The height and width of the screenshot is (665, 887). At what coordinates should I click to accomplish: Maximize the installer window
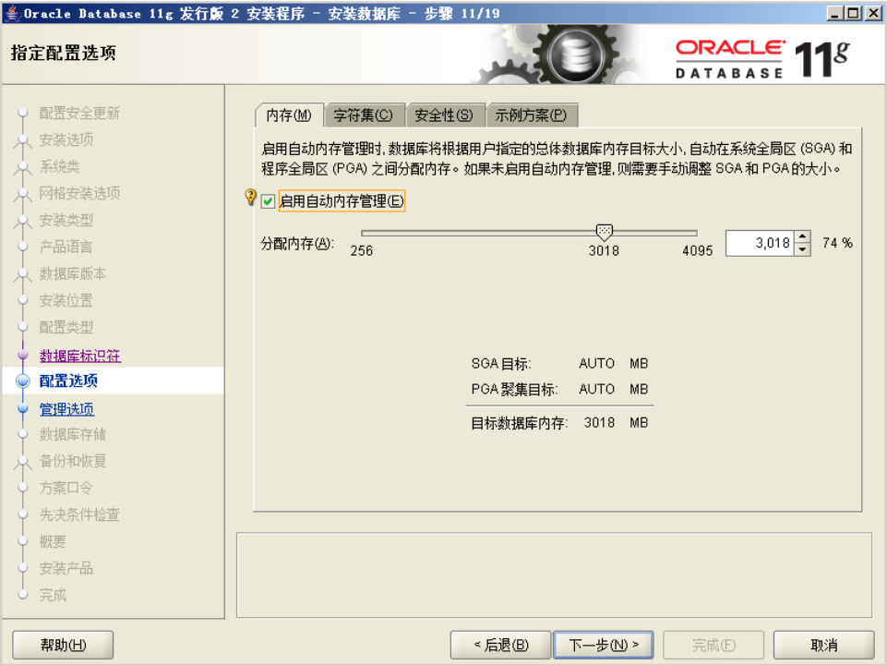(854, 12)
